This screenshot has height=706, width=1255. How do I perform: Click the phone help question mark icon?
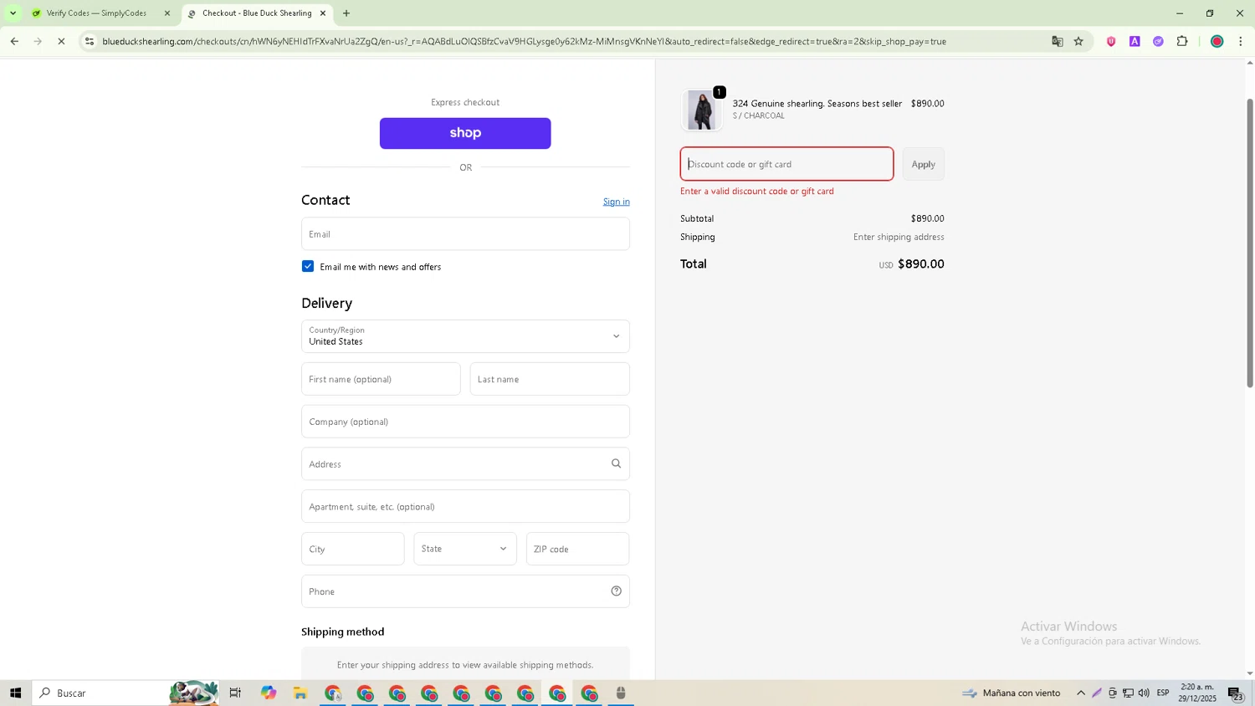(x=617, y=591)
